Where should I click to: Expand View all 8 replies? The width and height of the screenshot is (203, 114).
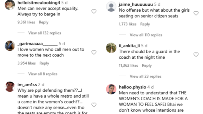[x=43, y=74]
